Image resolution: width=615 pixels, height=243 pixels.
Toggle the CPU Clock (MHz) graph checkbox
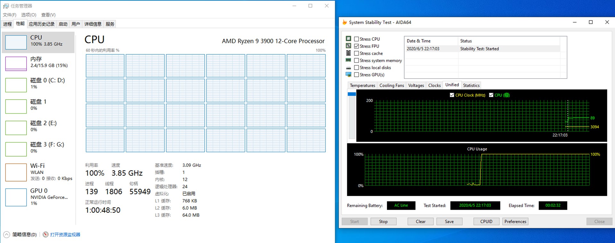[x=452, y=95]
